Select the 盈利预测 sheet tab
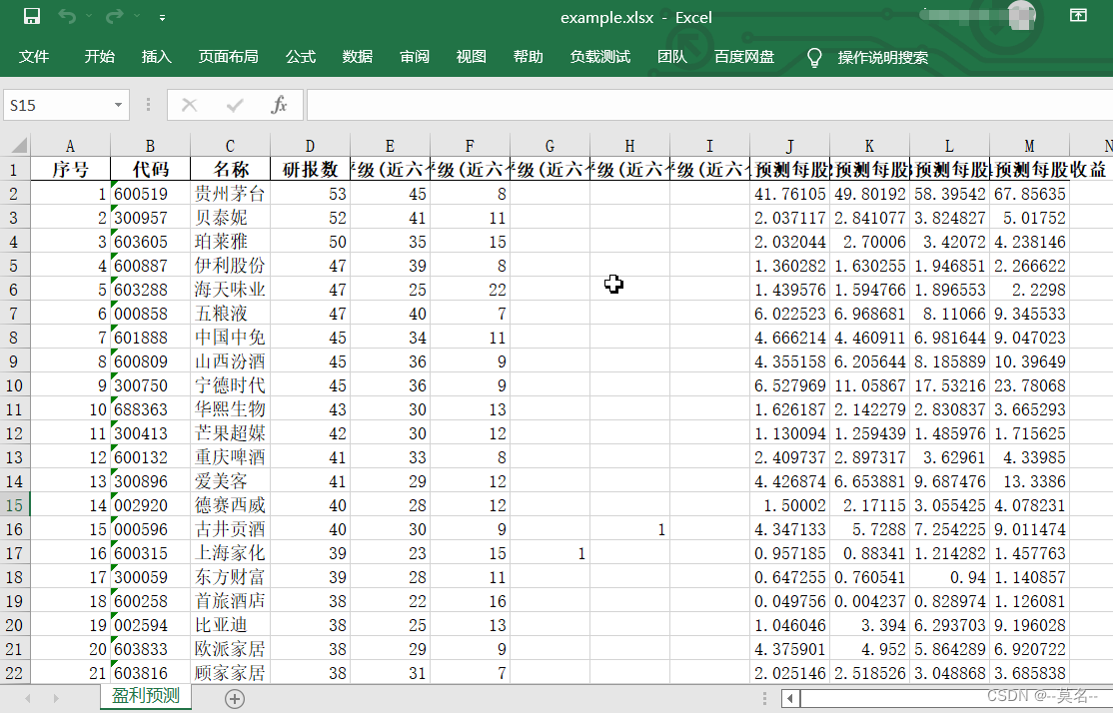 pyautogui.click(x=146, y=696)
